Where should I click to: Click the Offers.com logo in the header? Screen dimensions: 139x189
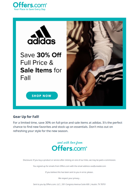(x=30, y=5)
